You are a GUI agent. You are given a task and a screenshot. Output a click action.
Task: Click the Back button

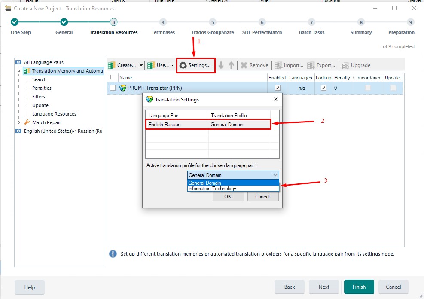pos(290,287)
